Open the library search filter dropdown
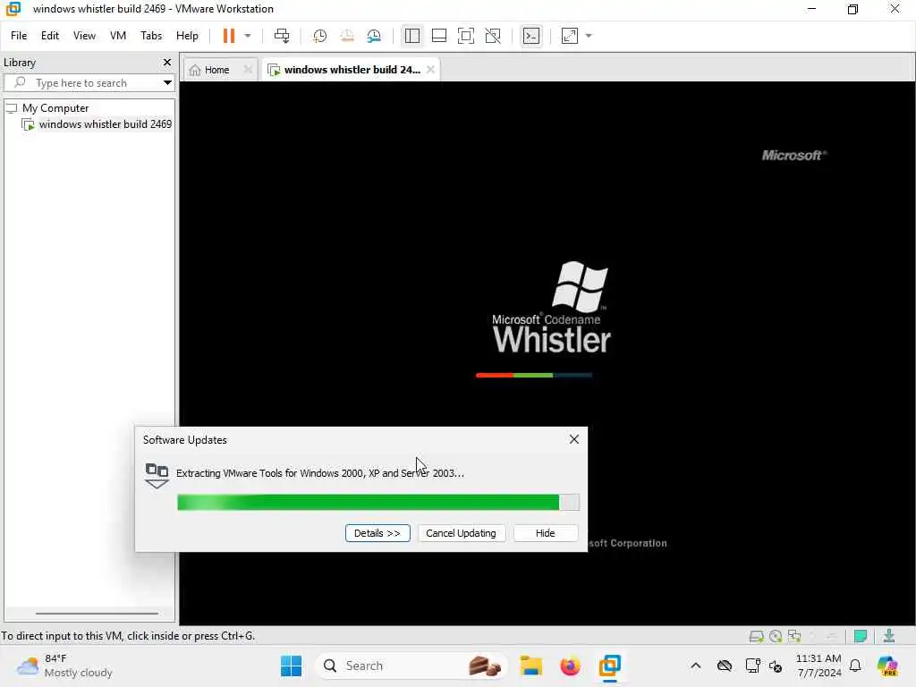Viewport: 916px width, 687px height. click(167, 83)
